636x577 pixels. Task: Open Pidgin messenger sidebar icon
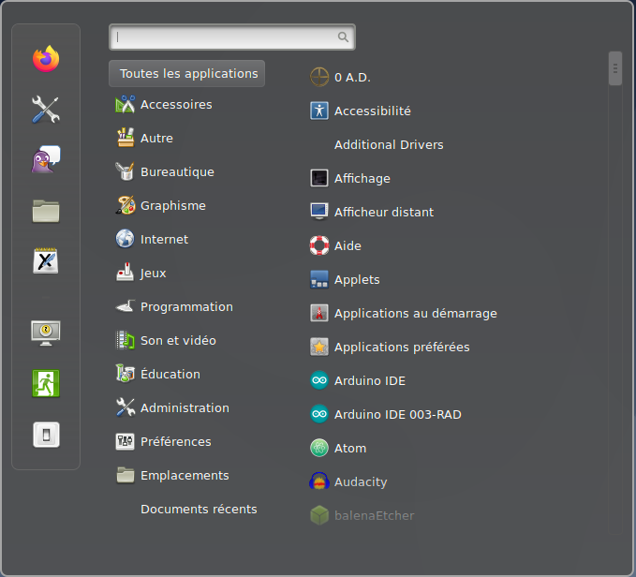coord(46,159)
